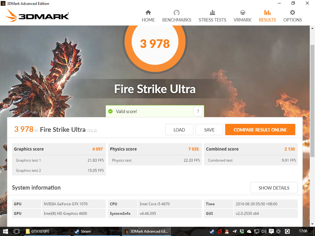Click the Graphics test 2 row
Image resolution: width=315 pixels, height=236 pixels.
point(59,170)
